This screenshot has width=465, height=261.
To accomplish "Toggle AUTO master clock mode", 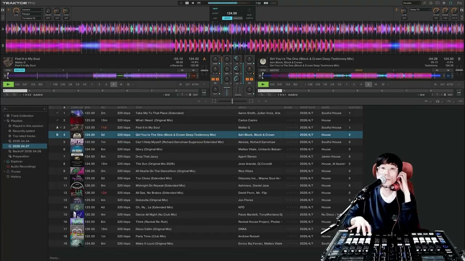I will [x=227, y=18].
